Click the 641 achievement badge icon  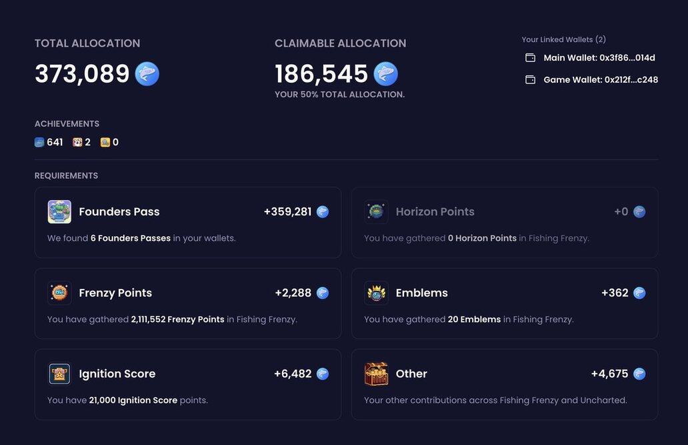39,142
